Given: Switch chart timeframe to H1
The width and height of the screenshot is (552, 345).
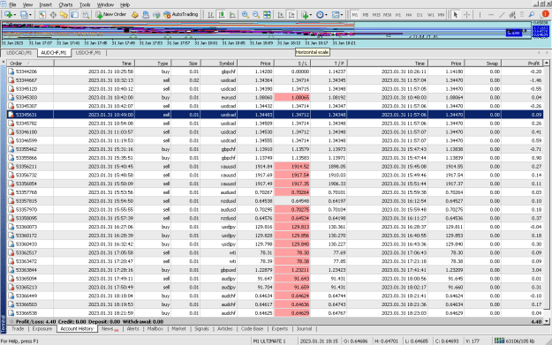Looking at the screenshot, I should coord(398,15).
